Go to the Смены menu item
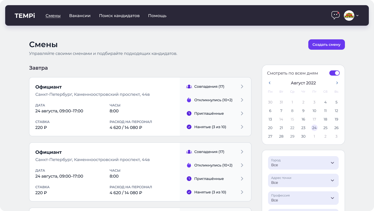 click(x=53, y=16)
